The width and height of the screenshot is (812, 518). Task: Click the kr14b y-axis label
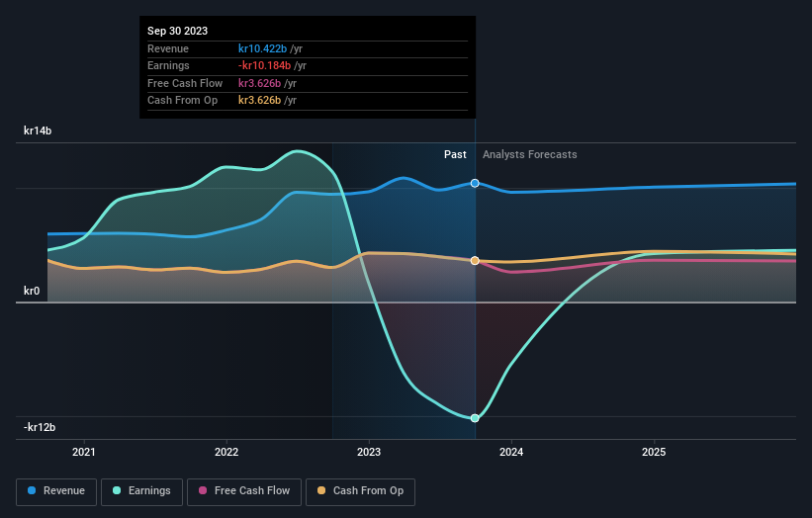click(38, 130)
